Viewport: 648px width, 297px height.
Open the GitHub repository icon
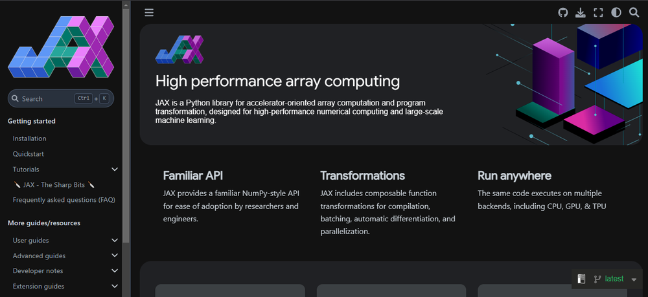pyautogui.click(x=563, y=13)
